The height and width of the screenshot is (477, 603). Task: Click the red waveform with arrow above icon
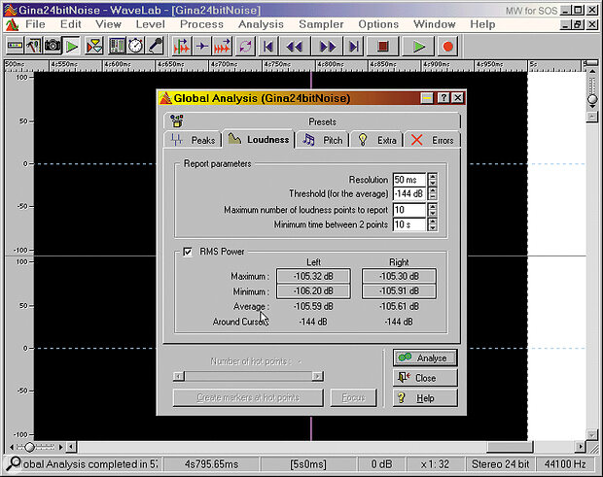point(223,46)
